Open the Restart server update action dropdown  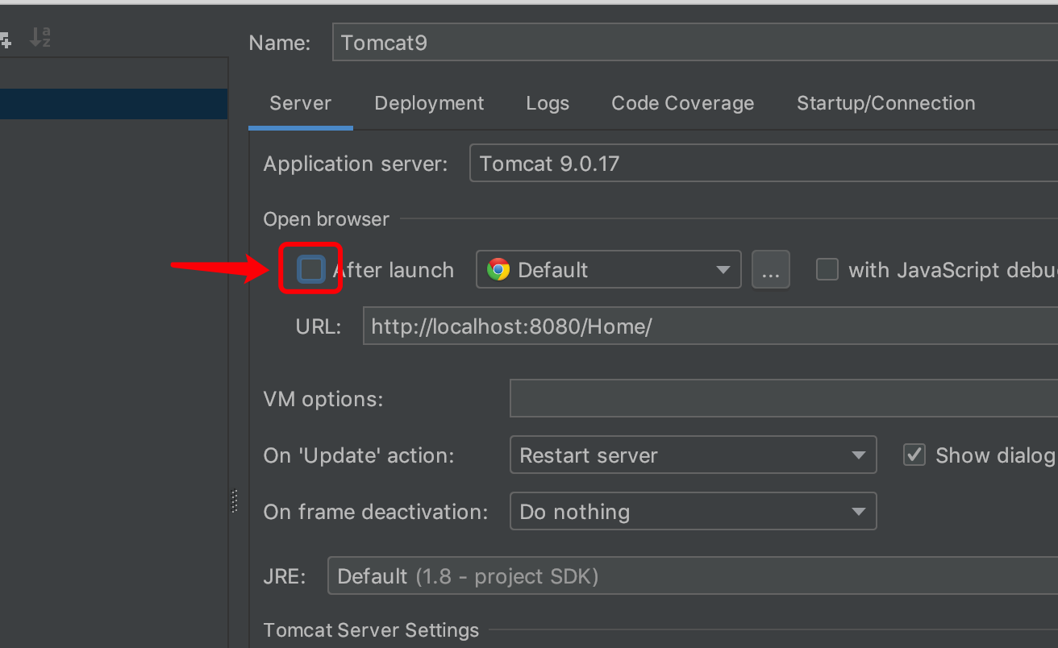coord(693,455)
